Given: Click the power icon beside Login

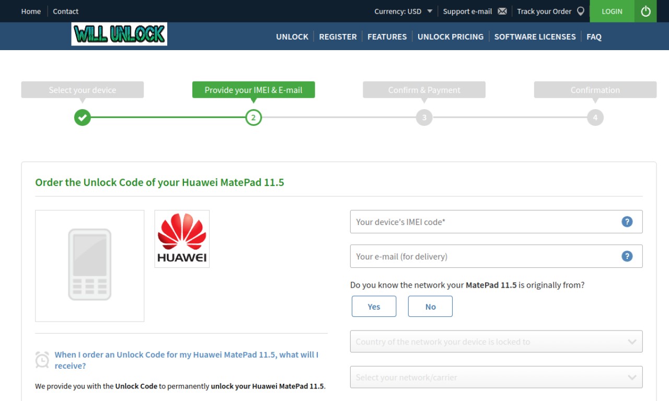Looking at the screenshot, I should coord(645,11).
